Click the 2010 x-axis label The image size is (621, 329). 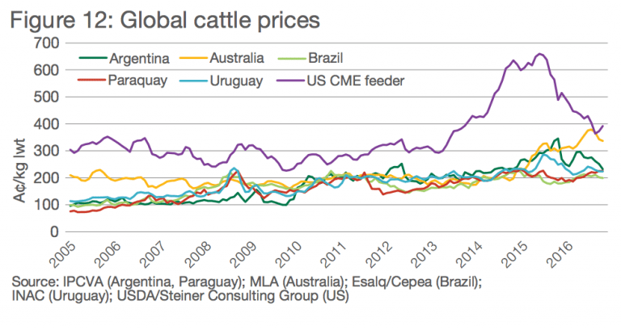(x=289, y=253)
